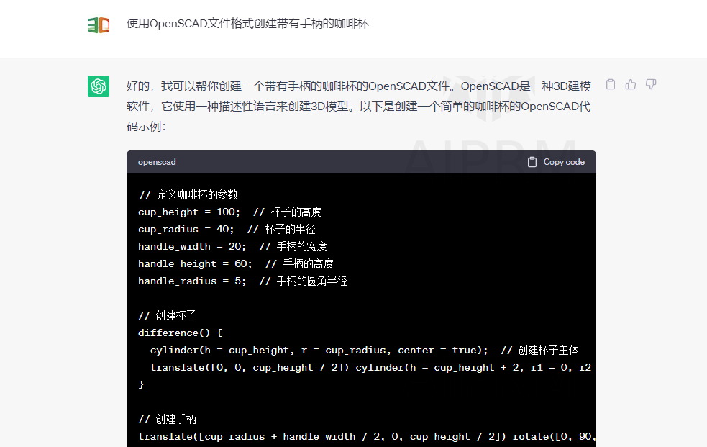The width and height of the screenshot is (707, 447).
Task: Click the response paragraph starting 好的
Action: tap(358, 106)
